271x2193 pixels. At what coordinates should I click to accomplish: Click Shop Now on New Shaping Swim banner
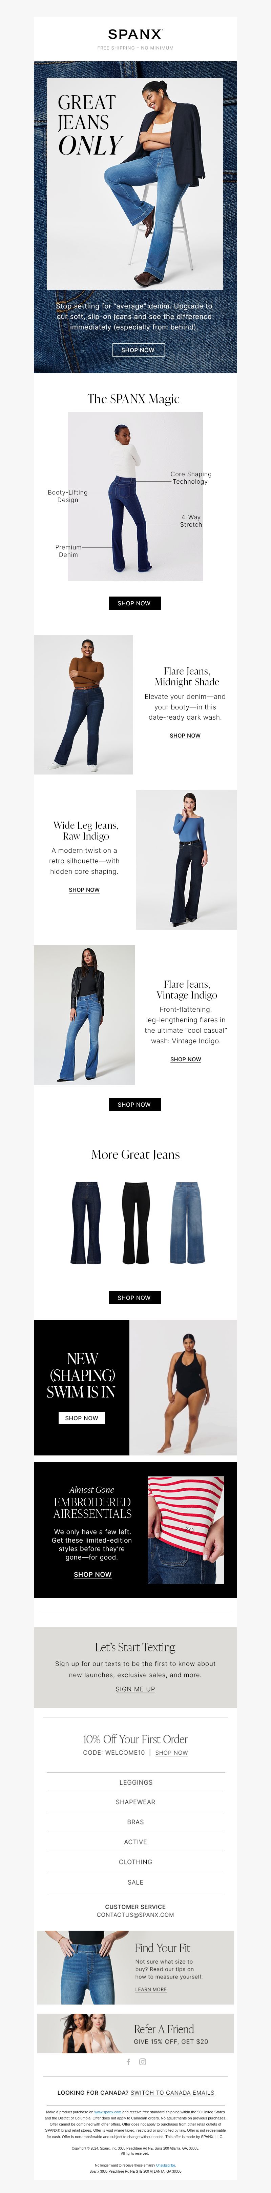82,1417
